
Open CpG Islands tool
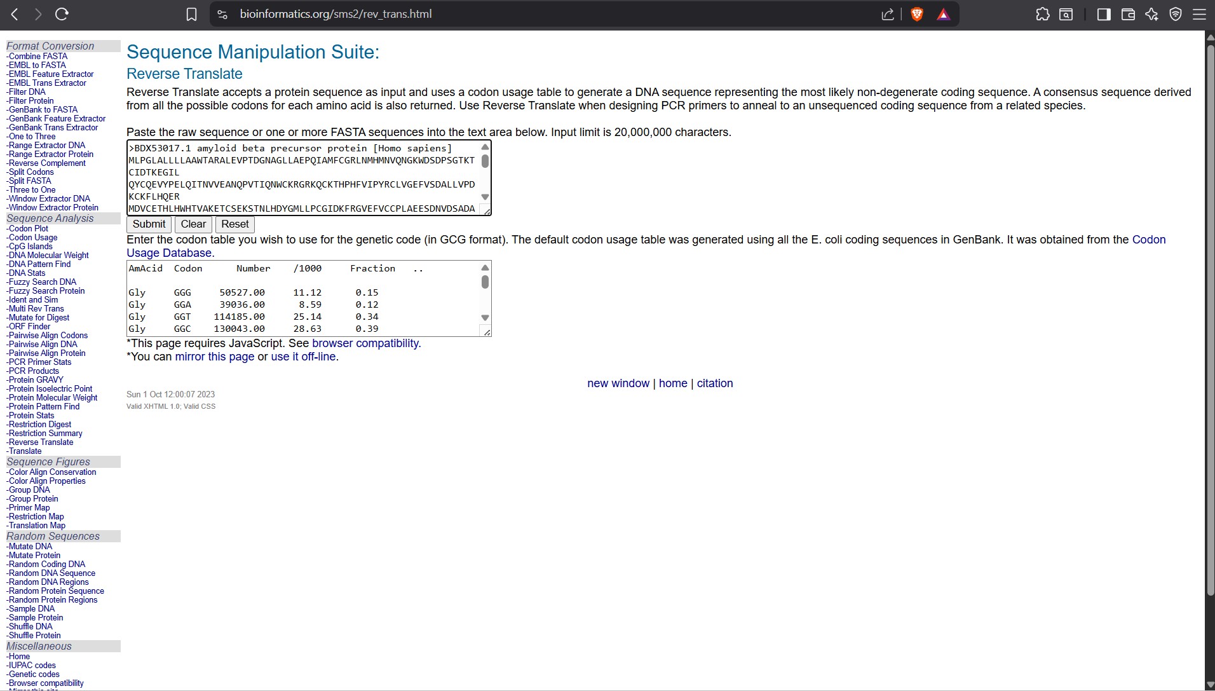click(x=31, y=246)
